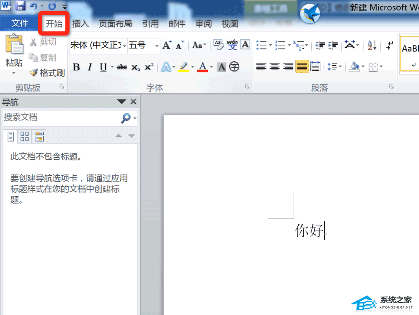Open the font size dropdown

point(157,45)
